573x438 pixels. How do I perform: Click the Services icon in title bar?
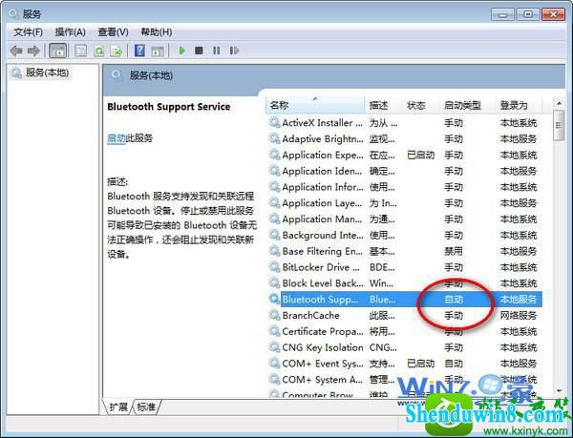13,14
